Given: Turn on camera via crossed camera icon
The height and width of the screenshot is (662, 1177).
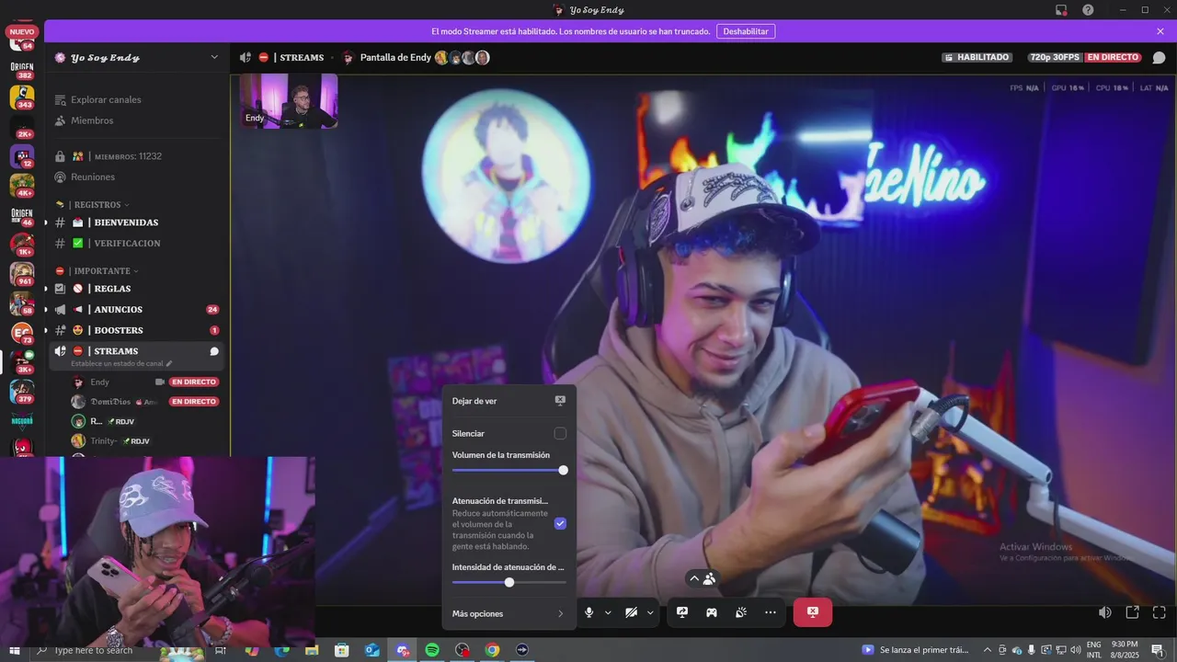Looking at the screenshot, I should coord(632,612).
